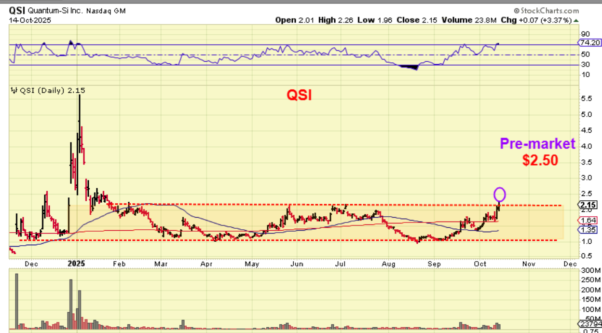602x333 pixels.
Task: Click the 200M volume axis label
Action: 590,290
